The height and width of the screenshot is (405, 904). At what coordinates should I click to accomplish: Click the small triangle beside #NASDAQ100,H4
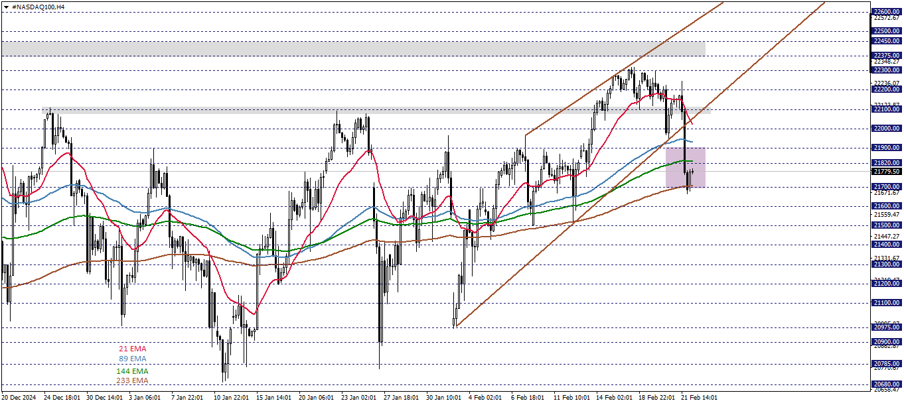click(x=6, y=6)
